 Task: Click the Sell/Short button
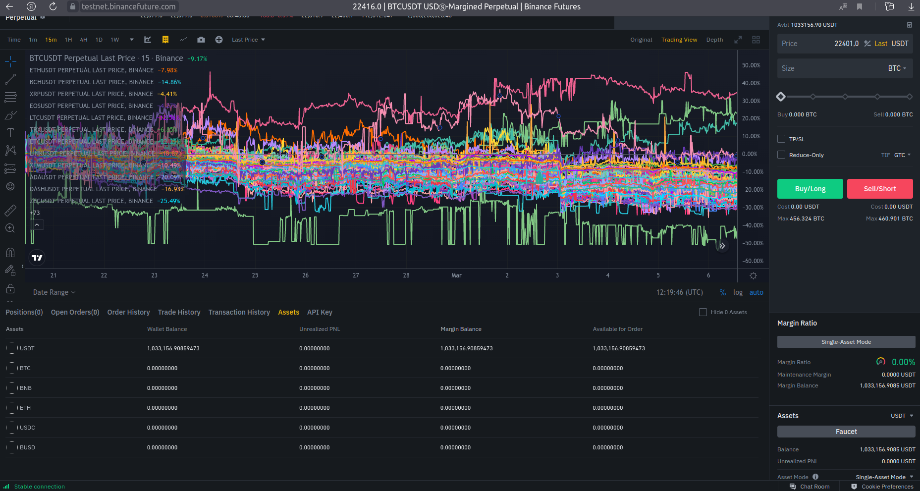(x=880, y=189)
